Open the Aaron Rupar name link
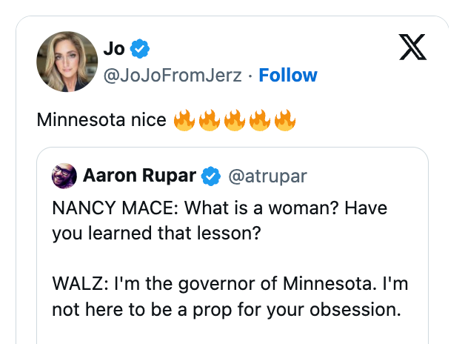465x344 pixels. pos(139,176)
